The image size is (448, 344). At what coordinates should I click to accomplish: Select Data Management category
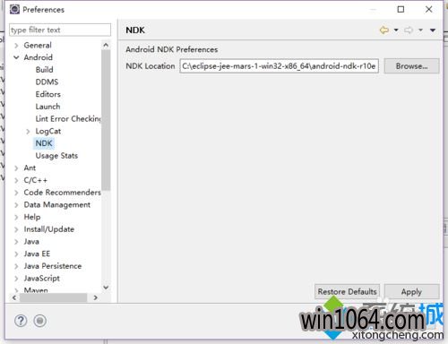(57, 204)
